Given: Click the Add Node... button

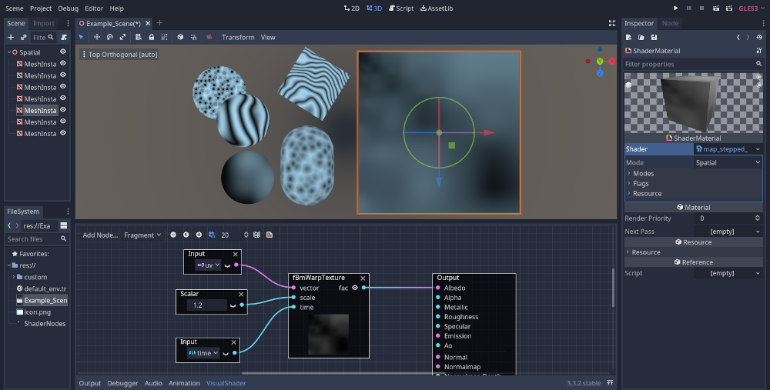Looking at the screenshot, I should click(x=100, y=235).
